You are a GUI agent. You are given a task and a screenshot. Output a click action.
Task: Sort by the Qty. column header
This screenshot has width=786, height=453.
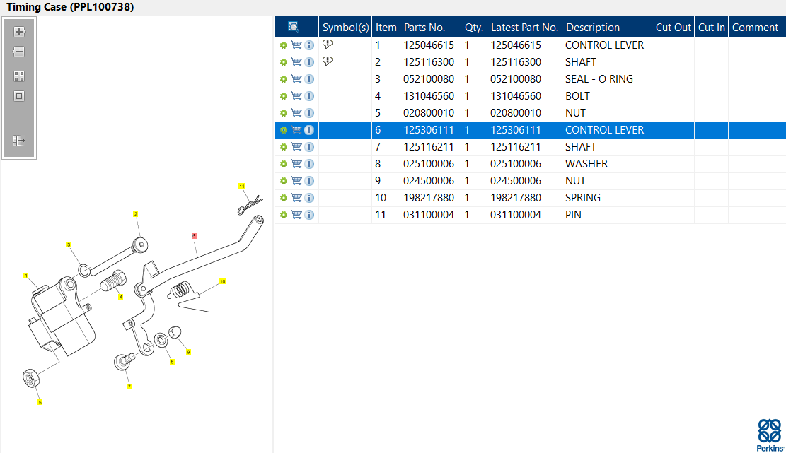click(474, 27)
